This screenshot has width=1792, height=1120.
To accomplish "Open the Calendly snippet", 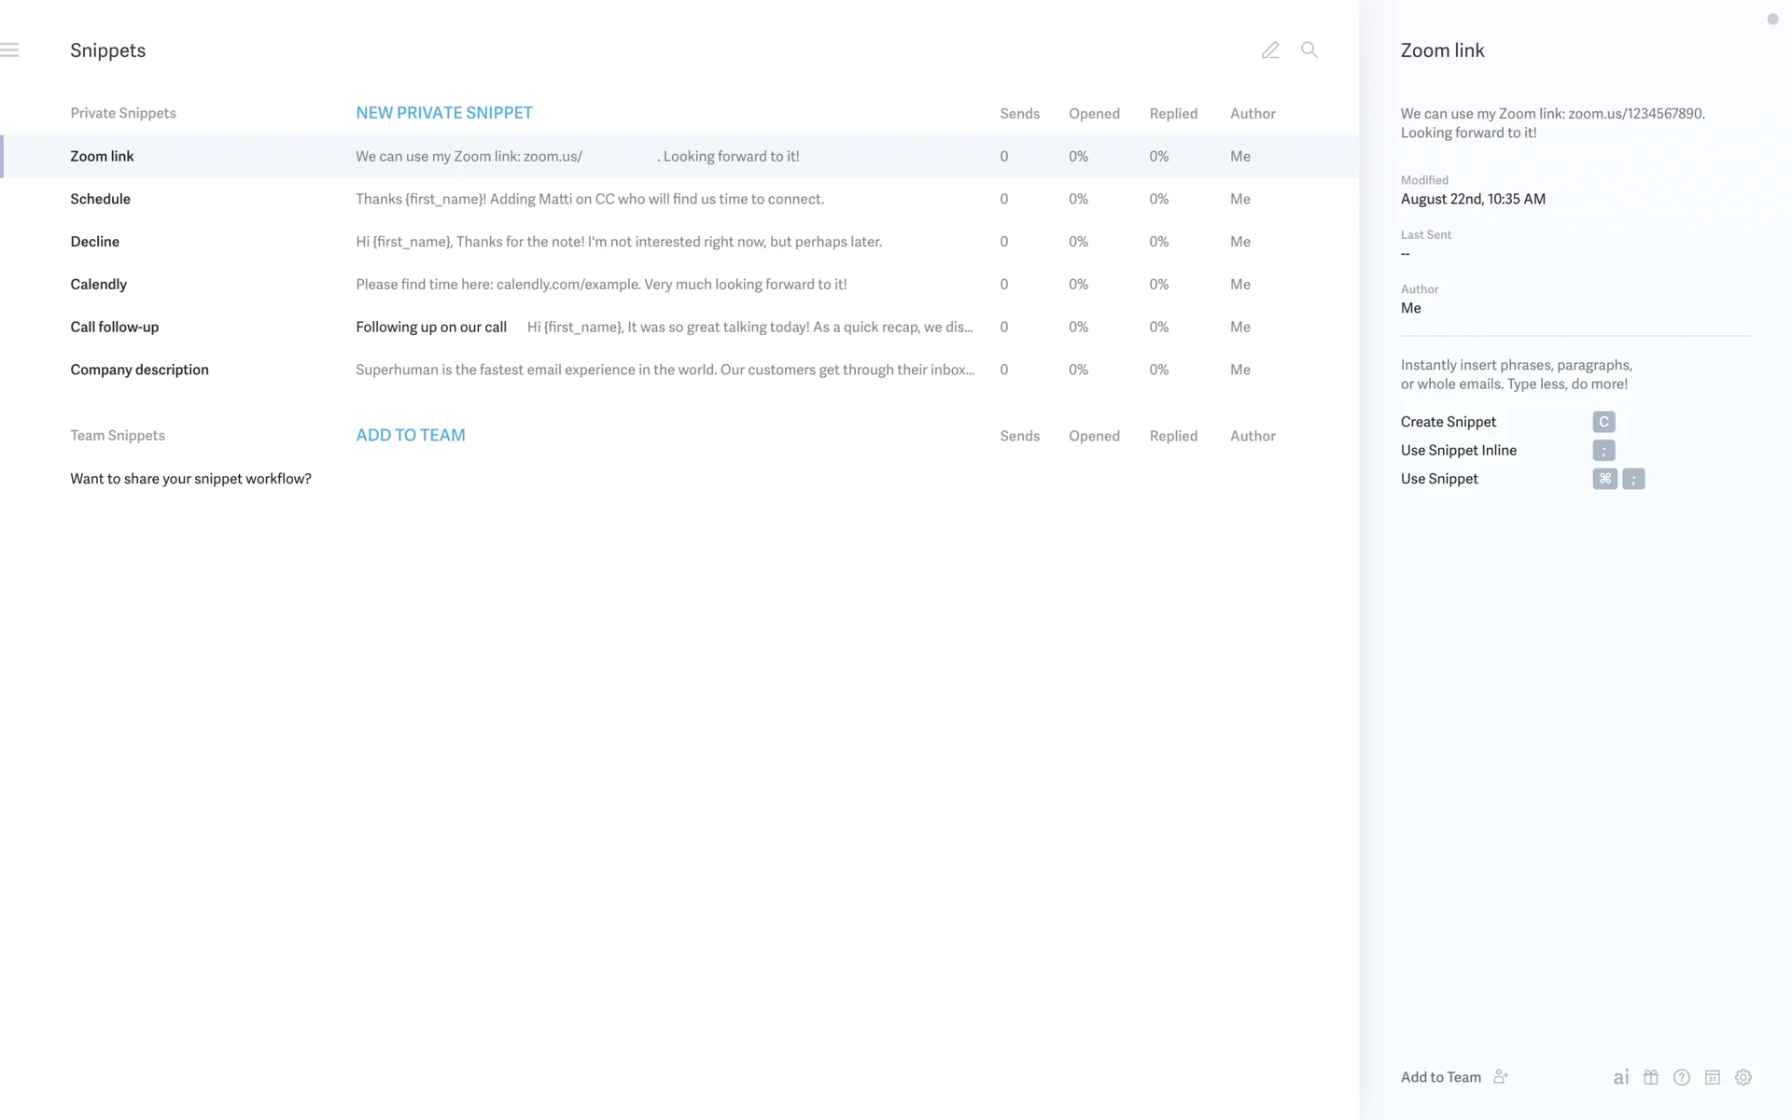I will (99, 285).
